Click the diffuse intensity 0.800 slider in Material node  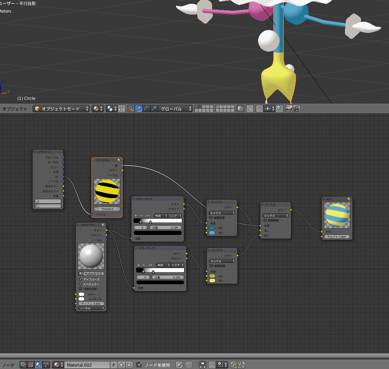[91, 304]
